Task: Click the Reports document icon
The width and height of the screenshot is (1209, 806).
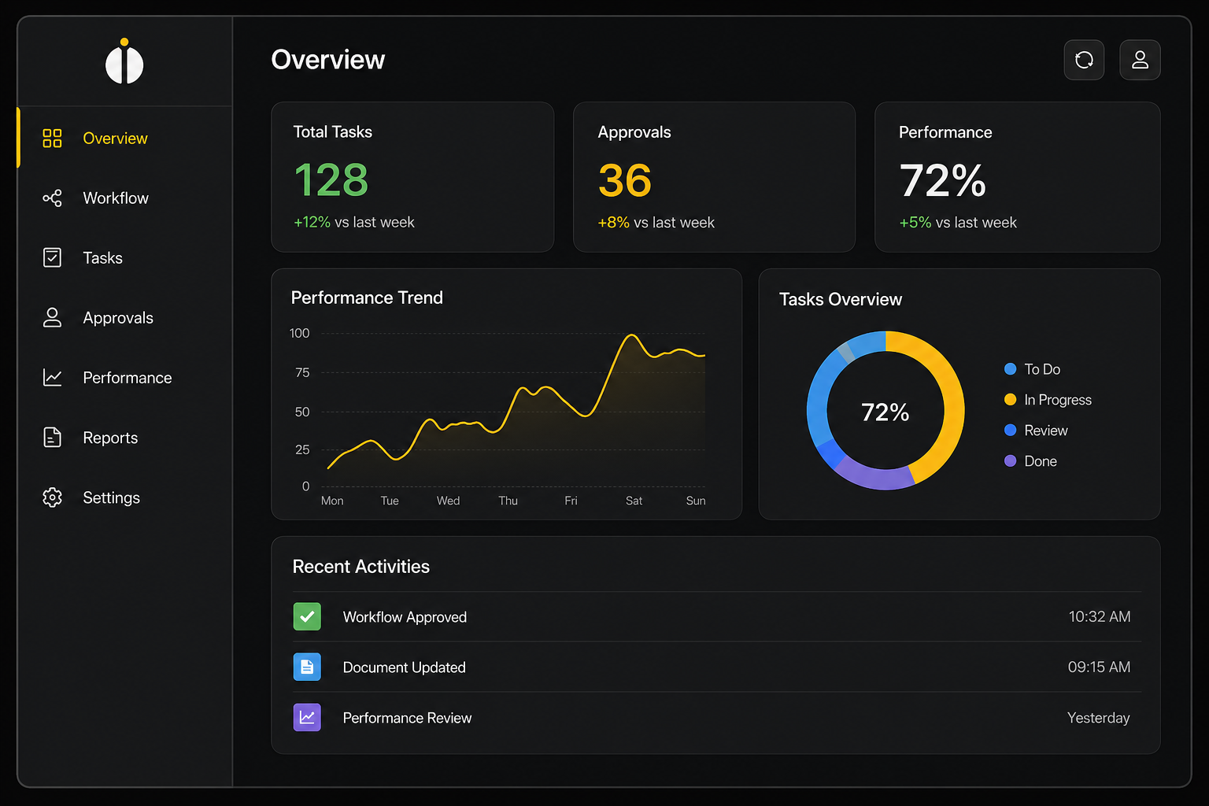Action: 52,437
